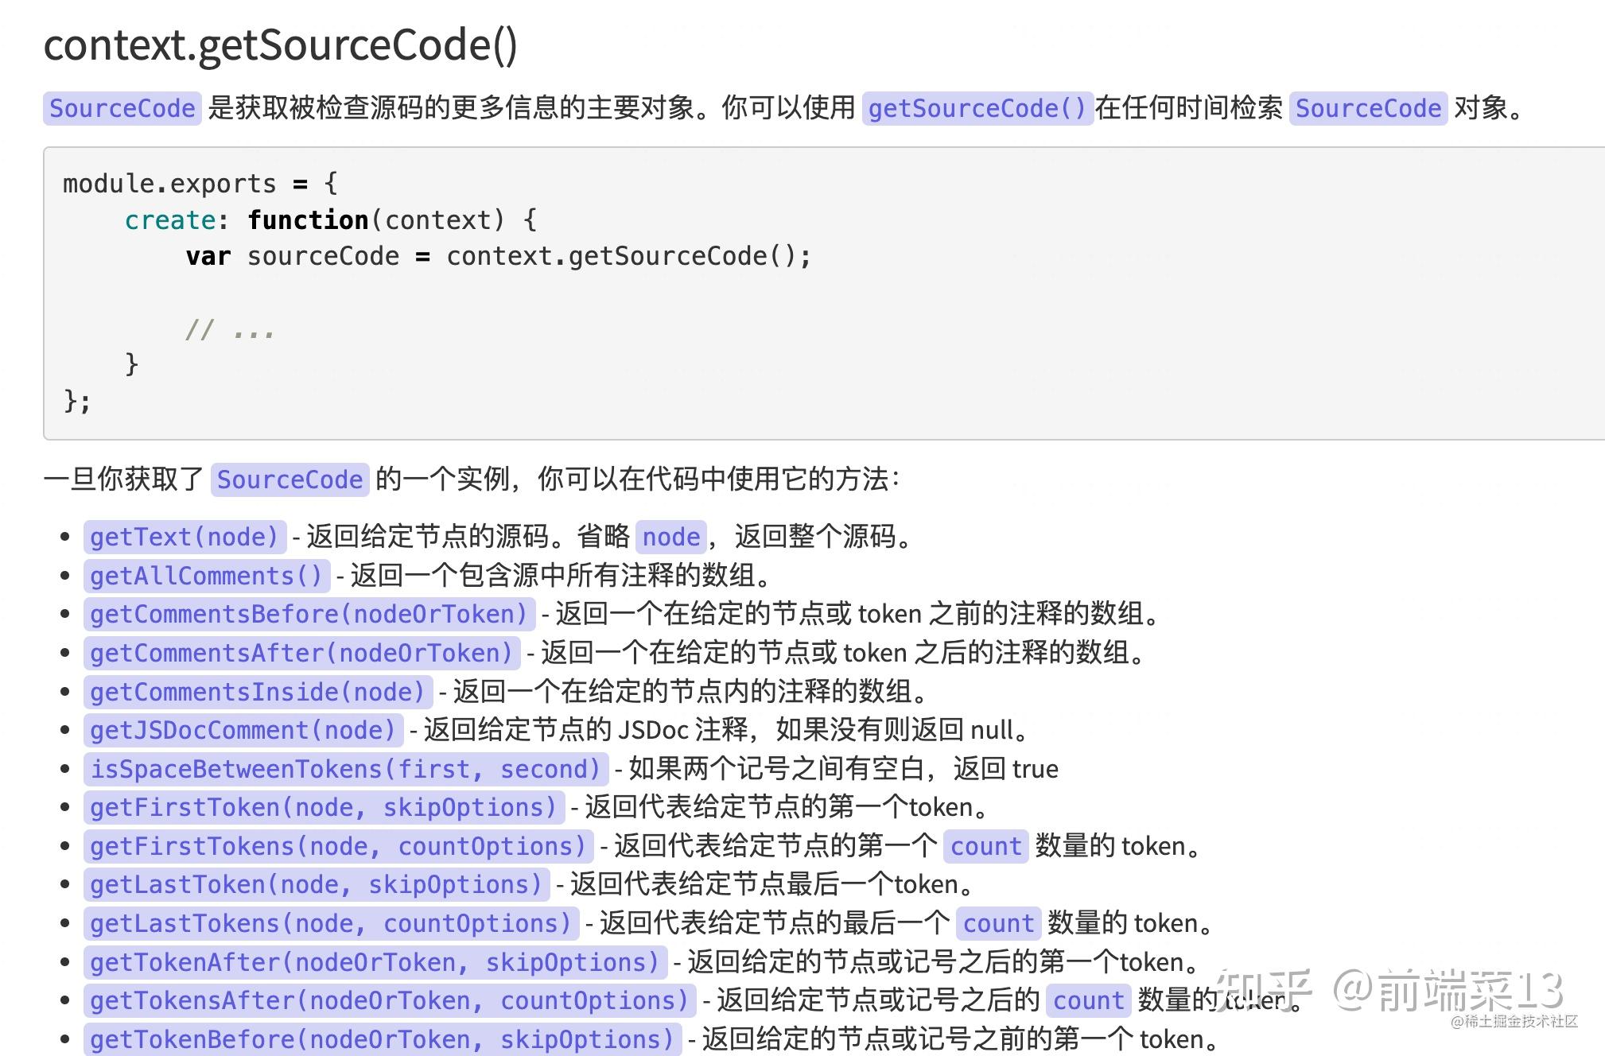This screenshot has height=1056, width=1605.
Task: Click the inline node tag after getText description
Action: [x=670, y=537]
